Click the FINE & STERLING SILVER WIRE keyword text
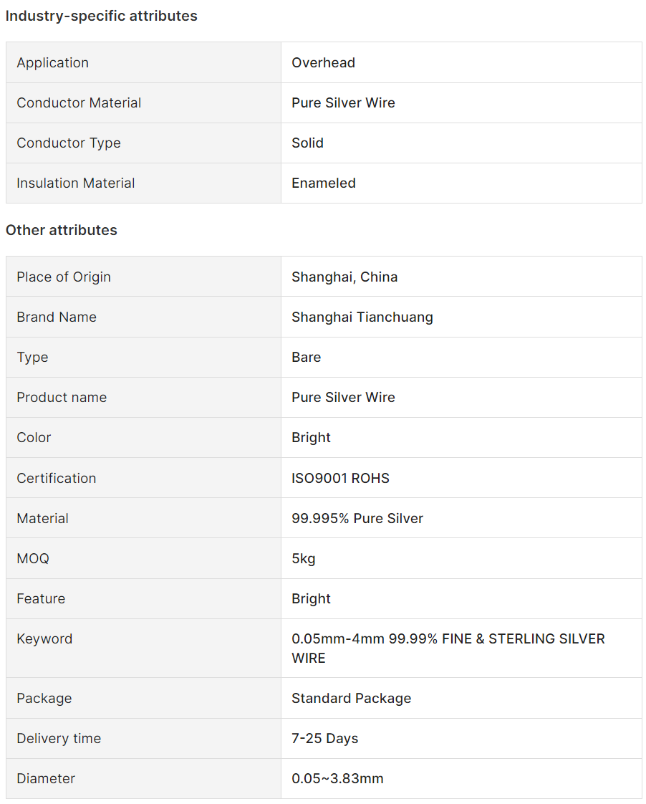The height and width of the screenshot is (804, 646). coord(448,648)
